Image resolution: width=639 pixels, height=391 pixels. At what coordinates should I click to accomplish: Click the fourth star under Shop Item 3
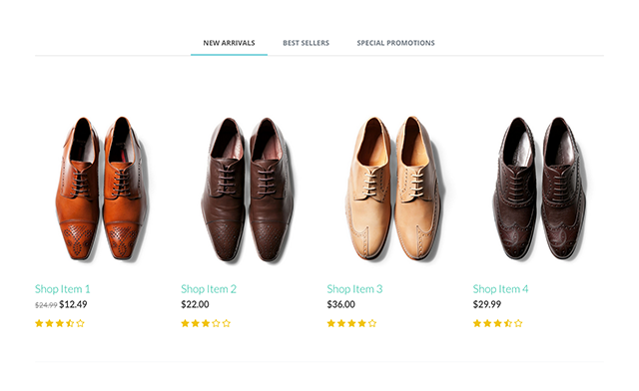click(x=361, y=323)
